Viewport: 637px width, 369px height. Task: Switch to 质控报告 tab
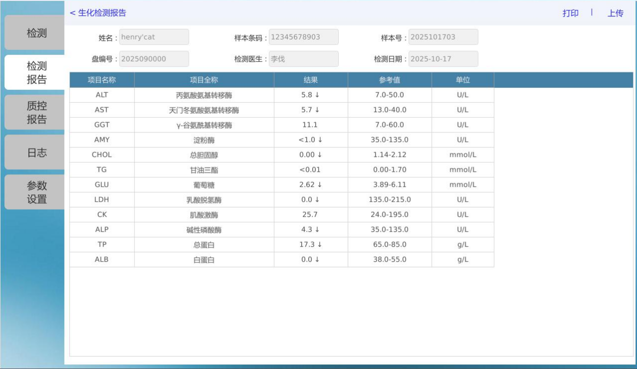36,112
